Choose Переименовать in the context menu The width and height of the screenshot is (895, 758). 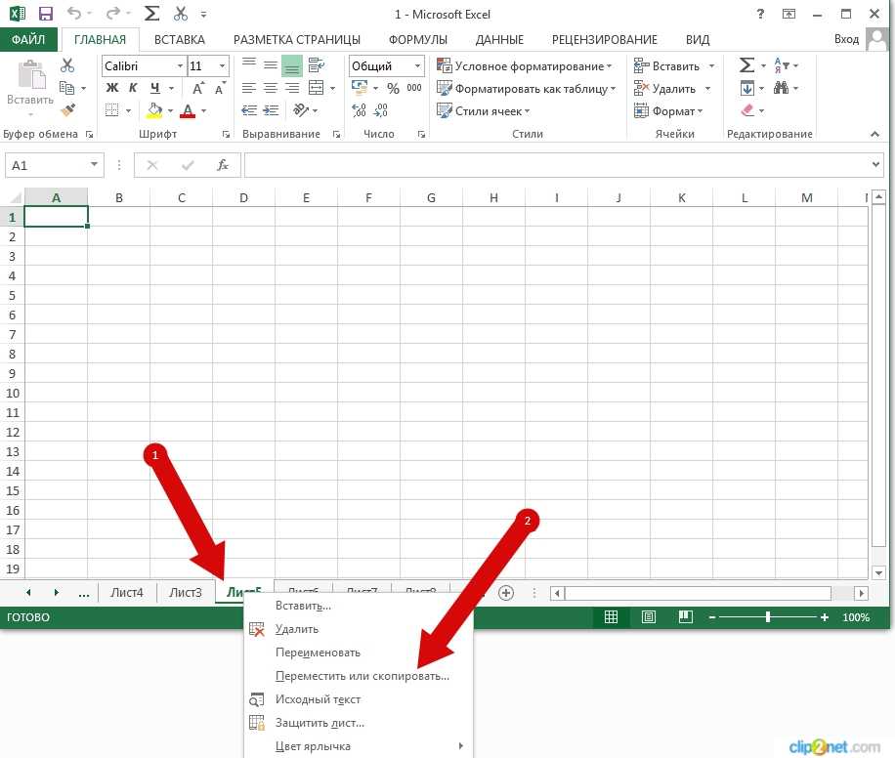(x=359, y=653)
